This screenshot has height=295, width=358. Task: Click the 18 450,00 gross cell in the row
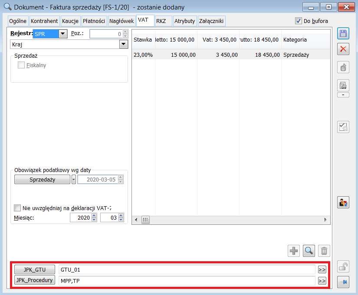(x=260, y=55)
